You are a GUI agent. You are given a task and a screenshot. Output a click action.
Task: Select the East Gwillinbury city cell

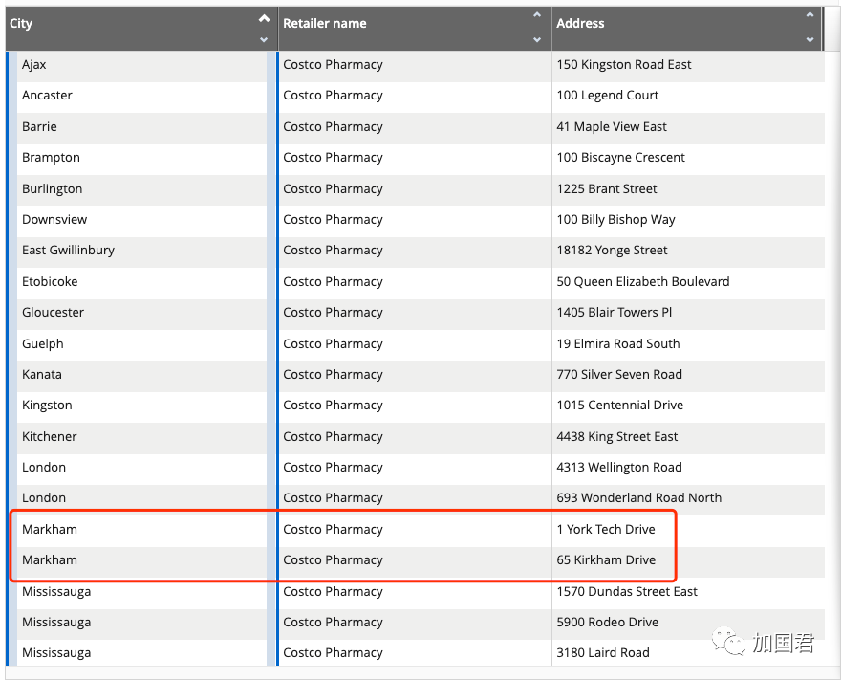141,252
